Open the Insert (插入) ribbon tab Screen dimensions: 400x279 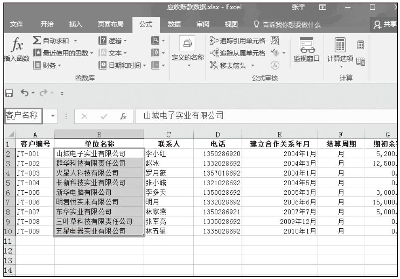(75, 23)
